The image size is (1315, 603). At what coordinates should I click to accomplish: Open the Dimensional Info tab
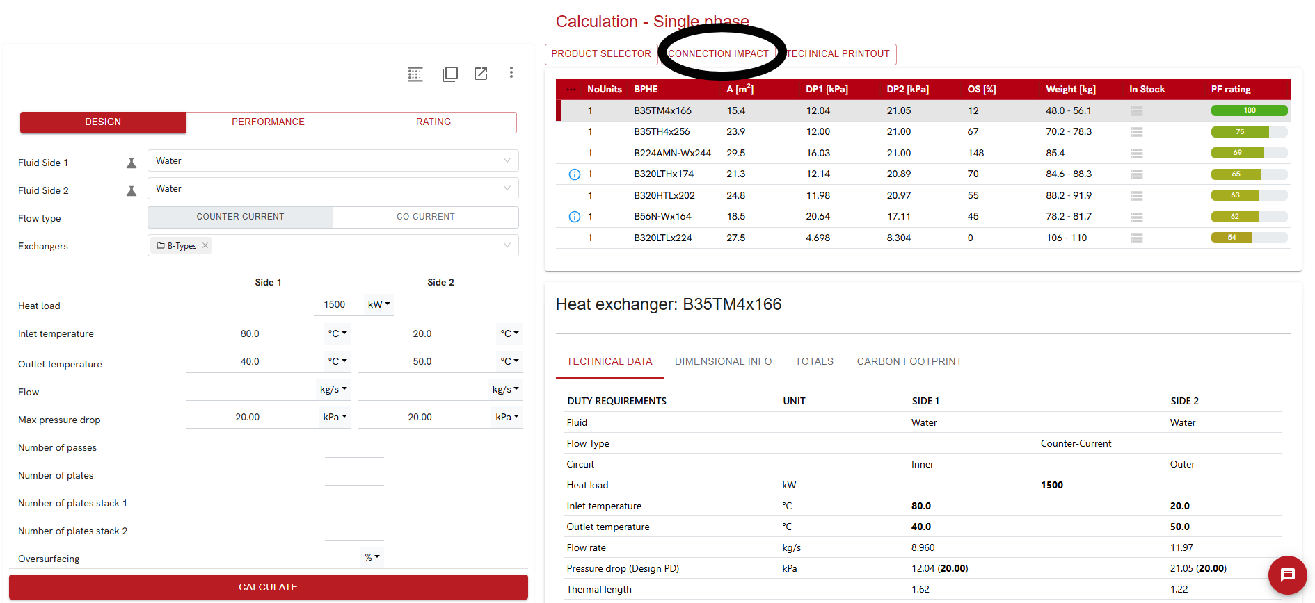click(723, 361)
